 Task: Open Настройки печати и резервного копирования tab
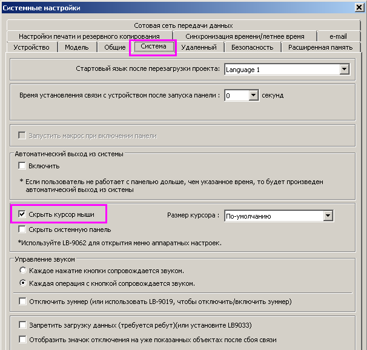point(89,36)
